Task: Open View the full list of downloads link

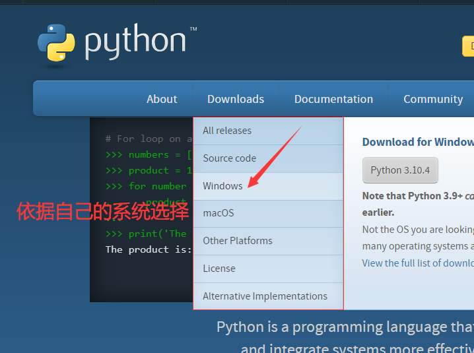Action: 418,263
